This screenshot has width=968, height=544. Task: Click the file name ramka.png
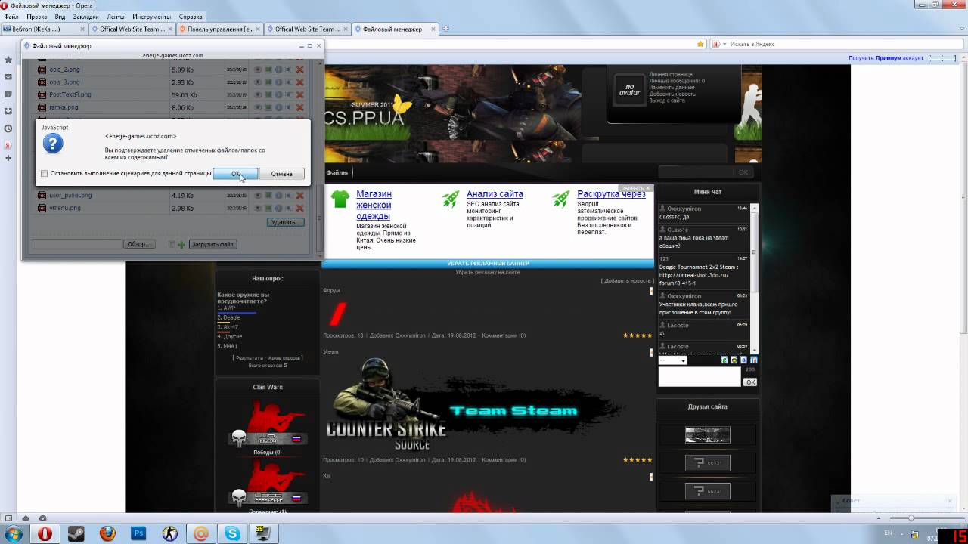pos(64,107)
